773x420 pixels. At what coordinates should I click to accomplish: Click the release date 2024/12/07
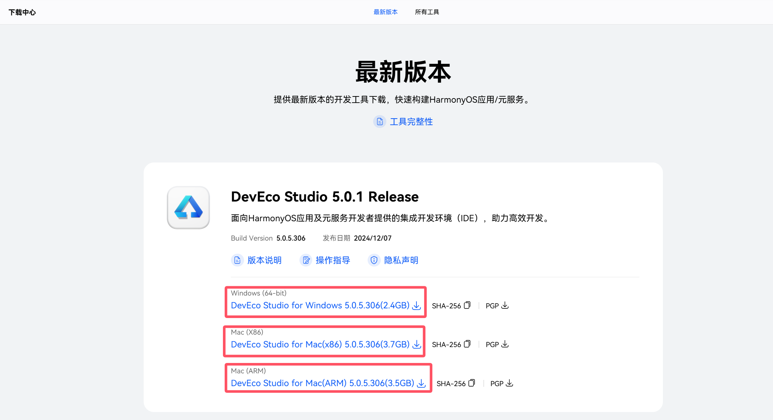[372, 238]
